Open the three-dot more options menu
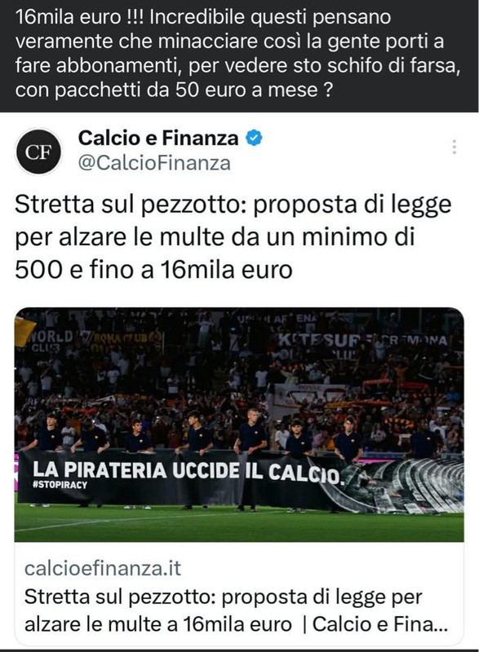This screenshot has width=479, height=652. (454, 147)
